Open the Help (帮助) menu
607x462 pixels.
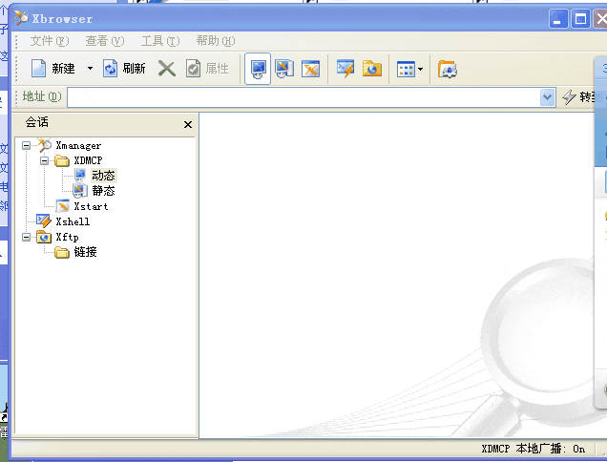[x=216, y=41]
